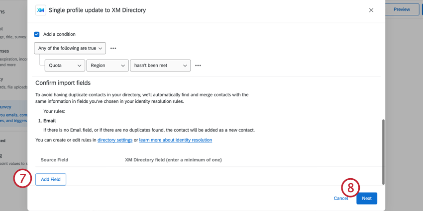Click the XM logo icon in dialog header
This screenshot has height=211, width=423.
(x=40, y=10)
